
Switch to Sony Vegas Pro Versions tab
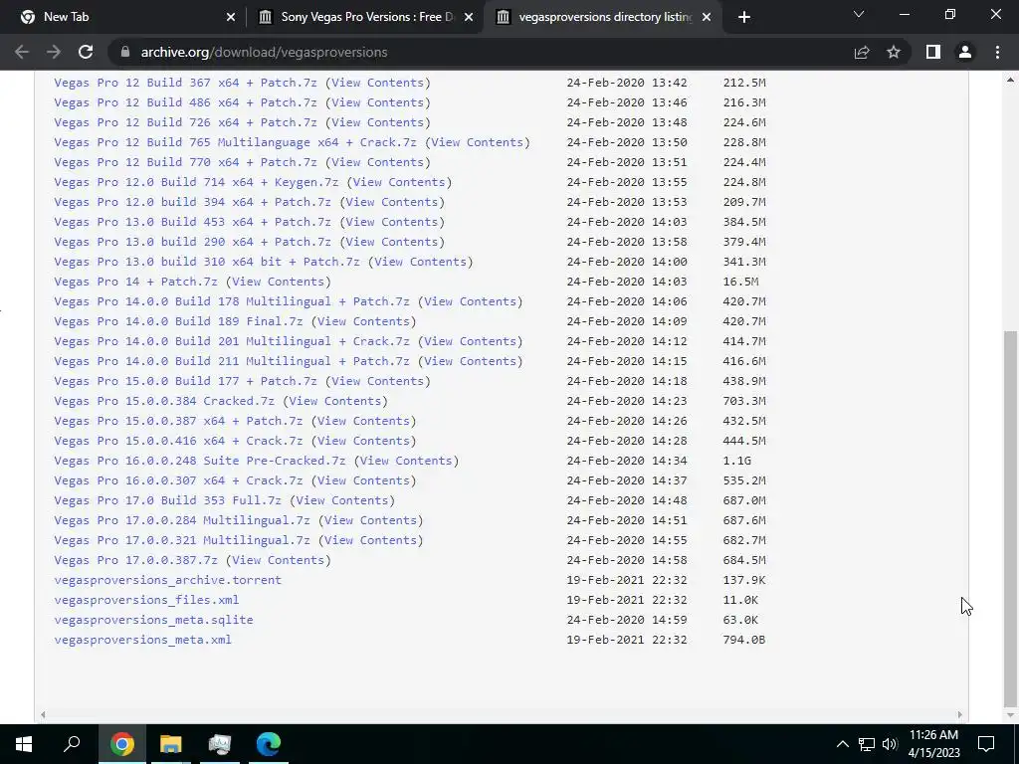pyautogui.click(x=365, y=17)
